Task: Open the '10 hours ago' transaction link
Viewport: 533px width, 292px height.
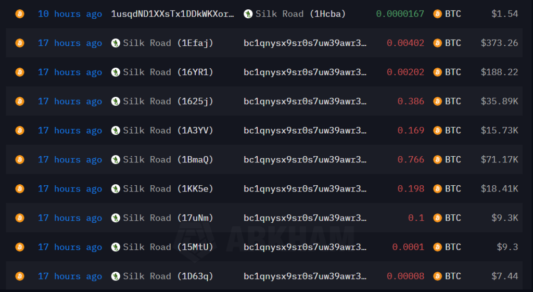Action: pos(70,14)
